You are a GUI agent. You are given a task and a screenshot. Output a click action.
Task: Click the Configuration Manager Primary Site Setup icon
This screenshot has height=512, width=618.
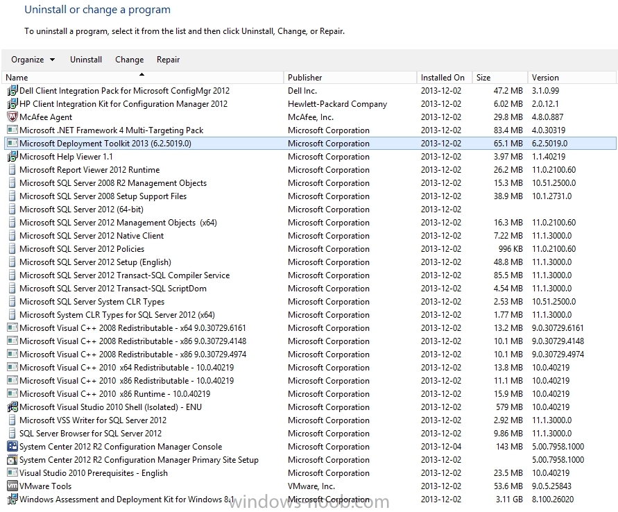click(x=12, y=459)
